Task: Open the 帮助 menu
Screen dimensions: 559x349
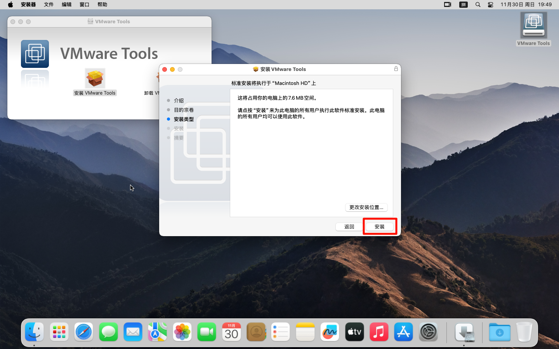Action: click(102, 5)
